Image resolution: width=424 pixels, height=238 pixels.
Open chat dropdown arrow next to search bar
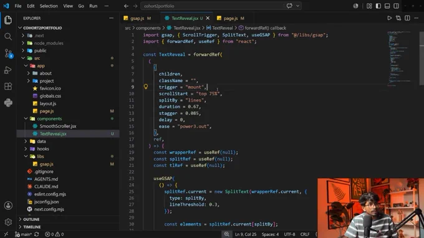[x=297, y=6]
